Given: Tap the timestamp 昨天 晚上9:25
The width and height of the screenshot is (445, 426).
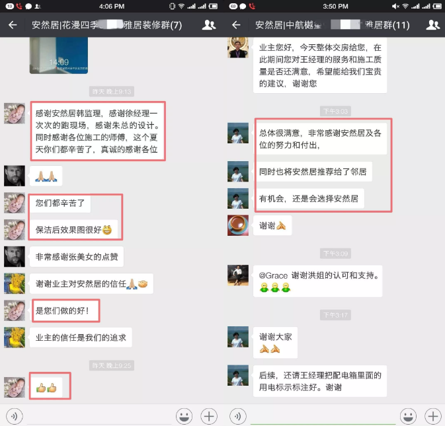Looking at the screenshot, I should coord(112,365).
